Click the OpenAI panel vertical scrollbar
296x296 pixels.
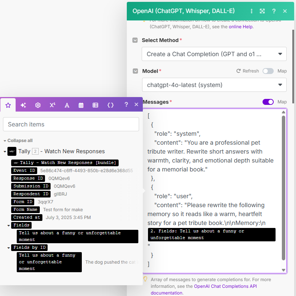point(293,67)
